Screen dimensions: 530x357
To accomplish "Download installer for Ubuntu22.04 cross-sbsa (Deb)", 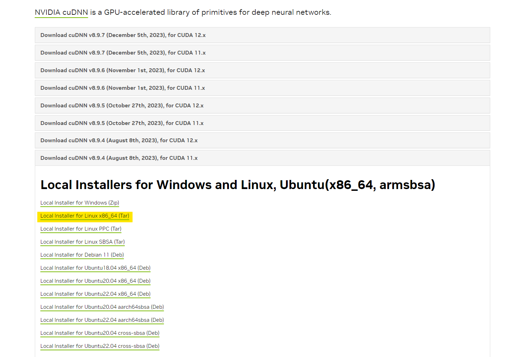I will (x=100, y=346).
